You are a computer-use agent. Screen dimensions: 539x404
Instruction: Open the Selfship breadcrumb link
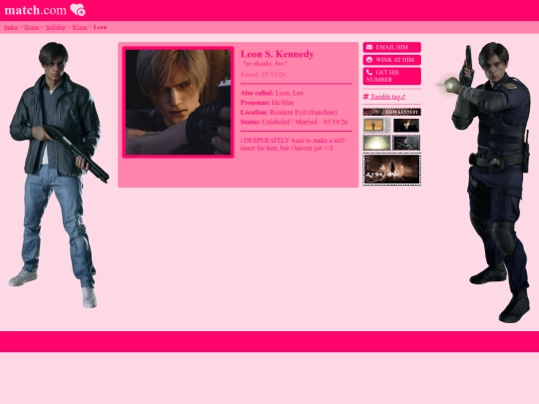coord(55,27)
